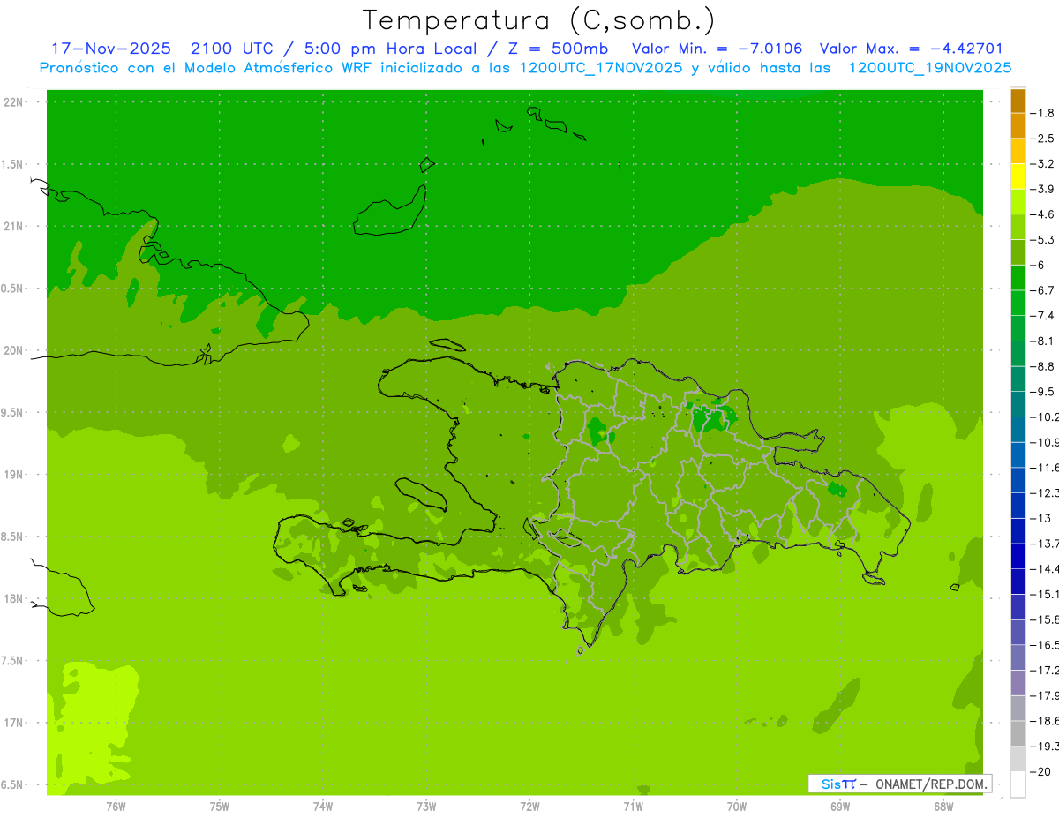Click the '68W' longitude label
The image size is (1059, 818).
point(943,807)
